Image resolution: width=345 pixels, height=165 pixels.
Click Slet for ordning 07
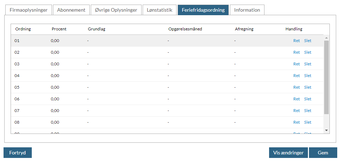click(x=308, y=111)
